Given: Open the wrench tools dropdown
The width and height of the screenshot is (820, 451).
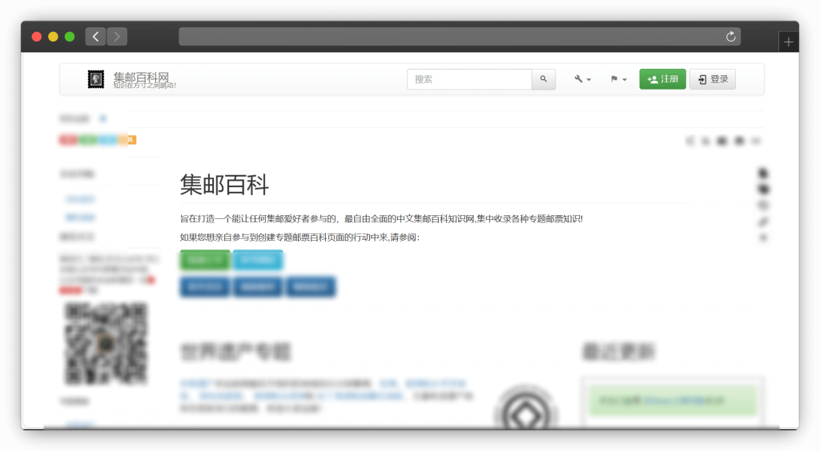Looking at the screenshot, I should pyautogui.click(x=582, y=79).
